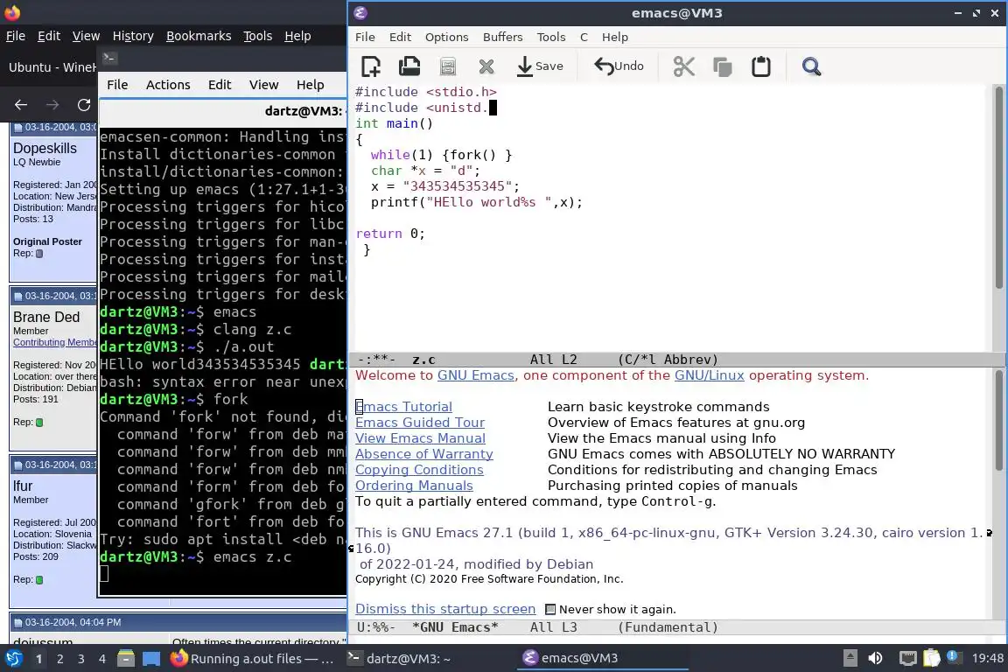Open terminal window View menu
The height and width of the screenshot is (672, 1008).
(263, 85)
